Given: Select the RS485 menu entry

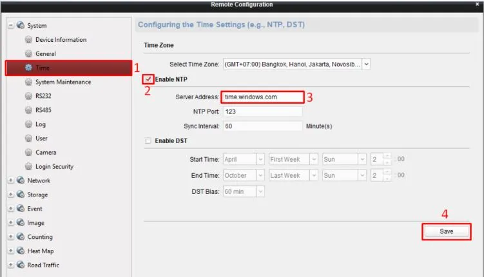Looking at the screenshot, I should tap(44, 110).
